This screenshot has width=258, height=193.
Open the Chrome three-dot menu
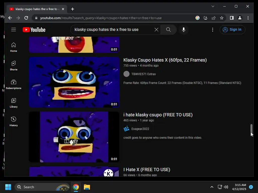coord(248,18)
